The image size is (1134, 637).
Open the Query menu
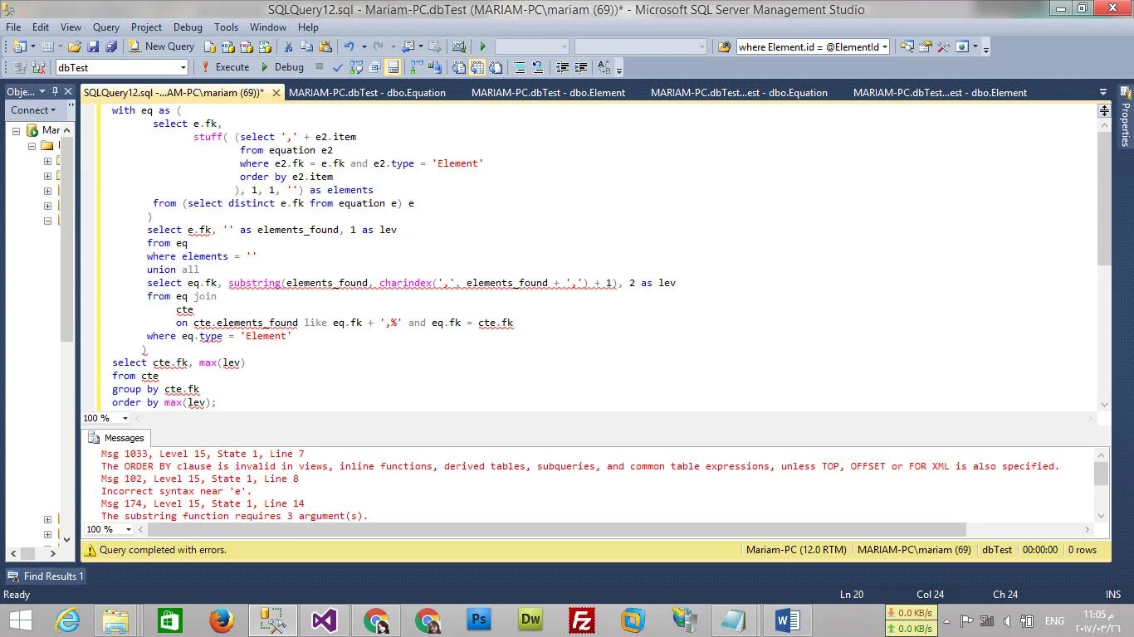[106, 27]
